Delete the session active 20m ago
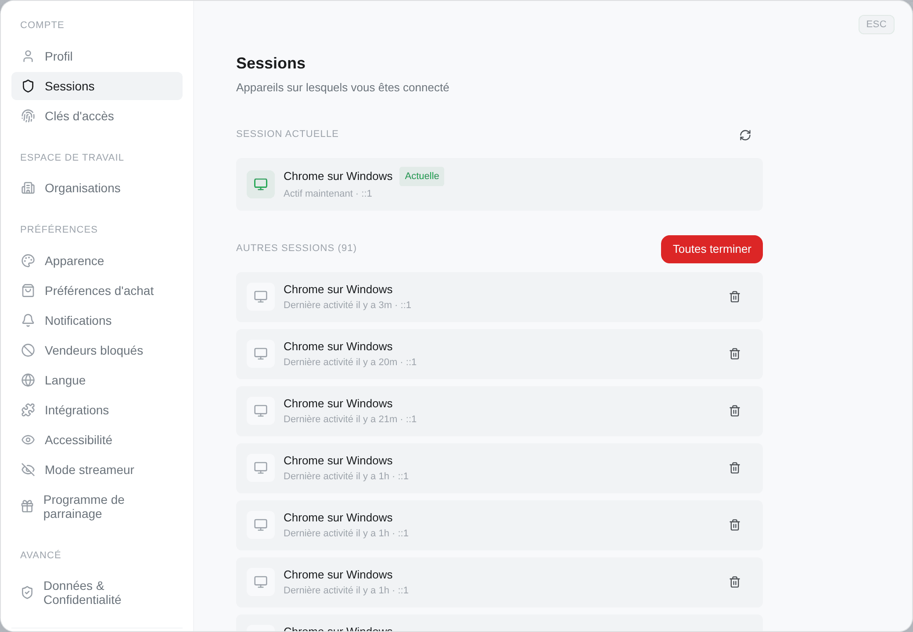 pos(735,354)
